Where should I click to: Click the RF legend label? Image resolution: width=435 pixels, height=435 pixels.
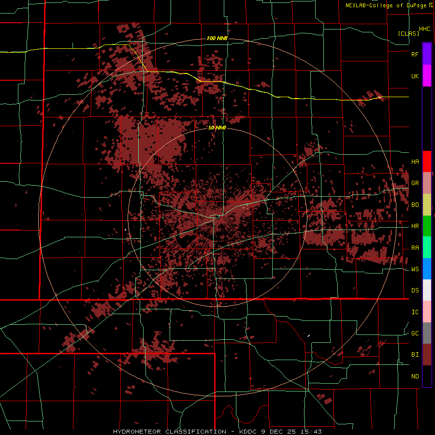[415, 54]
